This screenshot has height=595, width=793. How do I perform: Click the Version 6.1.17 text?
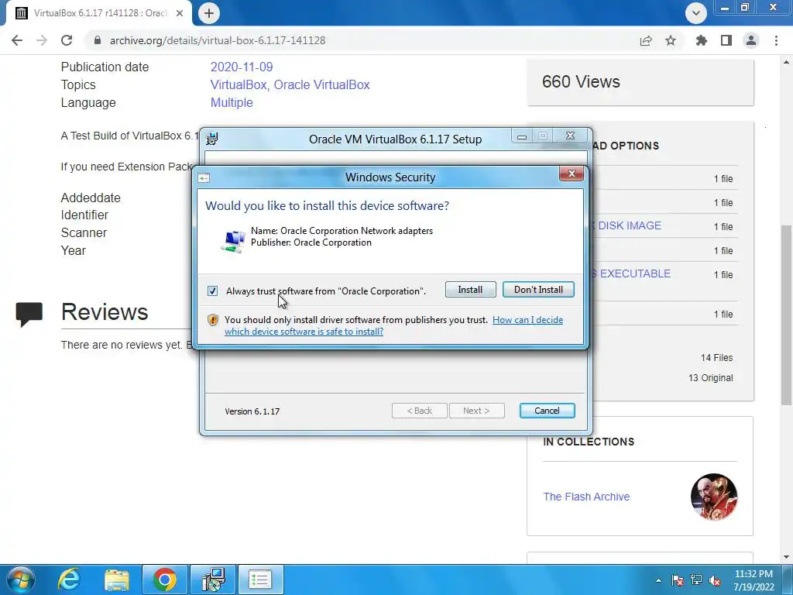click(252, 411)
